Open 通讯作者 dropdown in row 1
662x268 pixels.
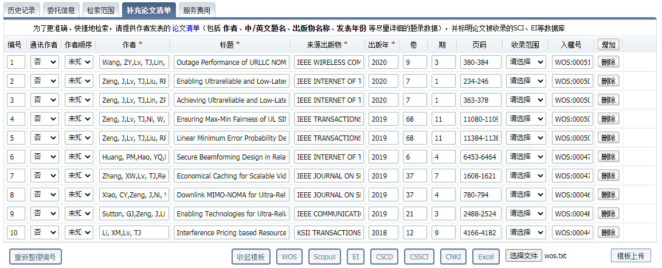[45, 62]
